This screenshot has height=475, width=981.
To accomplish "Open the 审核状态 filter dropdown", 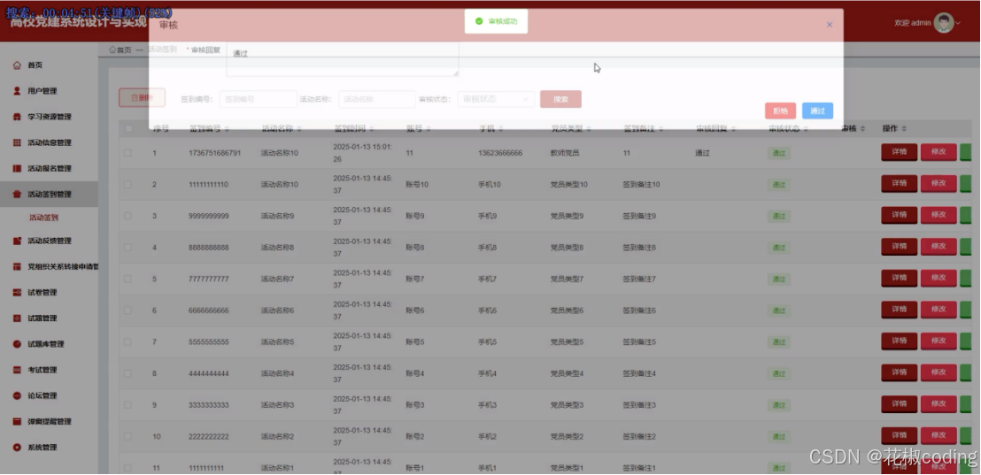I will coord(496,99).
